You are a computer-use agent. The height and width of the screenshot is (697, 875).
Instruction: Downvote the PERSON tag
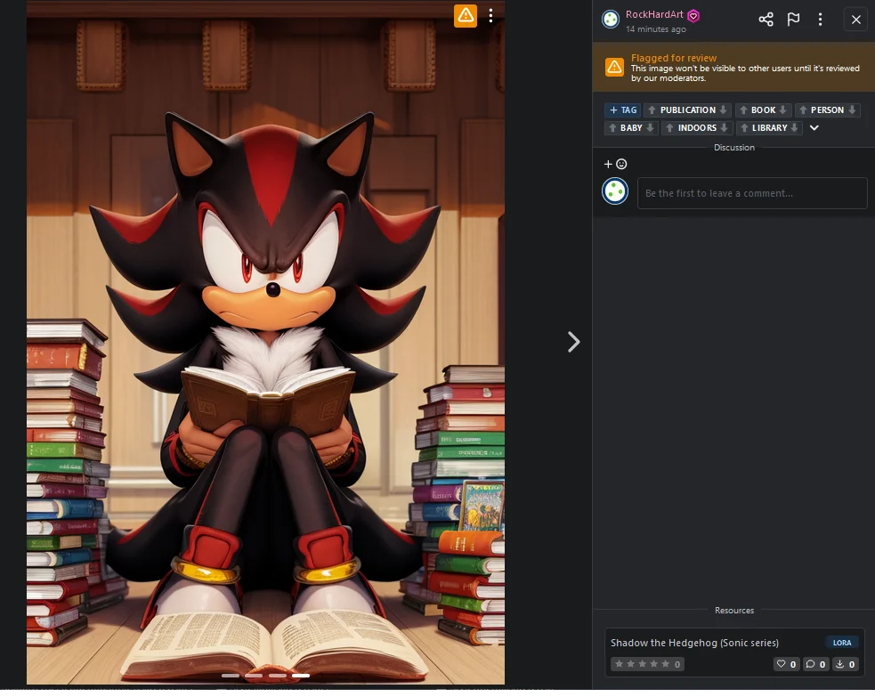click(852, 110)
